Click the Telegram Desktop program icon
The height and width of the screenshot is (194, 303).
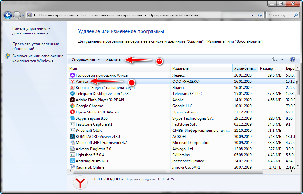(73, 94)
